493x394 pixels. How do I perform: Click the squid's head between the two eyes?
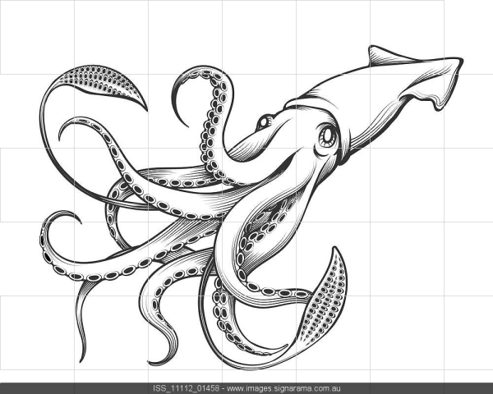[292, 131]
